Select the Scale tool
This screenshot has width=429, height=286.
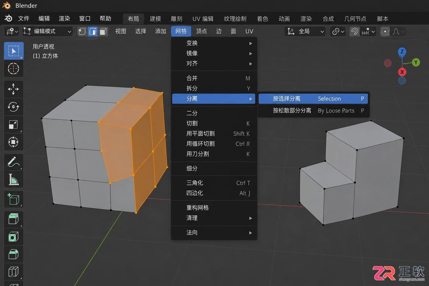[x=13, y=124]
